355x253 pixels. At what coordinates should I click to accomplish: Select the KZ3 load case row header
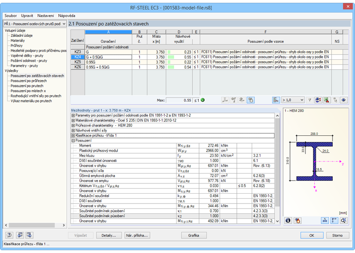[78, 52]
